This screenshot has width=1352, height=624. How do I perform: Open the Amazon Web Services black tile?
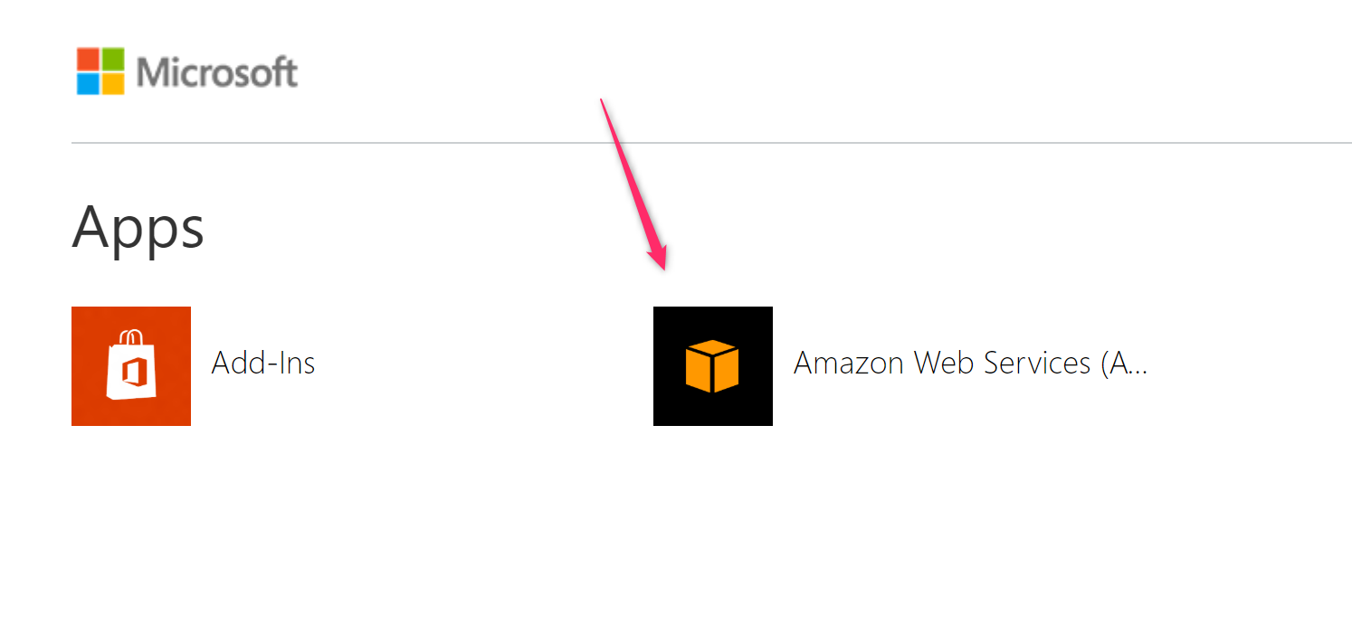pos(713,365)
